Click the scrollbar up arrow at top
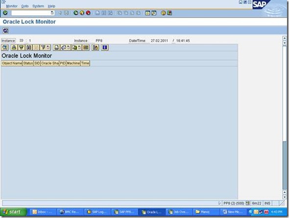Image resolution: width=289 pixels, height=218 pixels. pos(285,38)
